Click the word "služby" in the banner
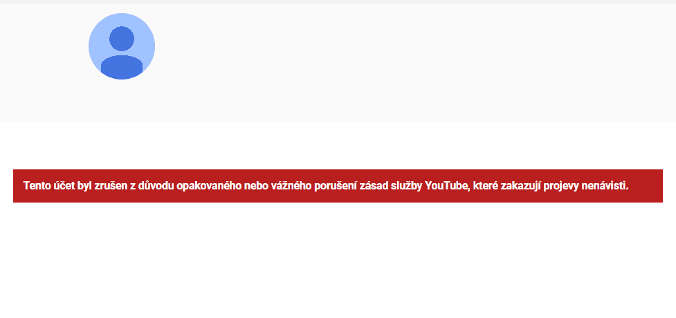The width and height of the screenshot is (676, 318). (405, 186)
